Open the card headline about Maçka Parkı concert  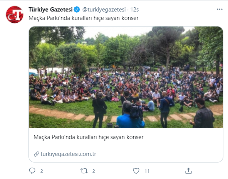coord(89,137)
